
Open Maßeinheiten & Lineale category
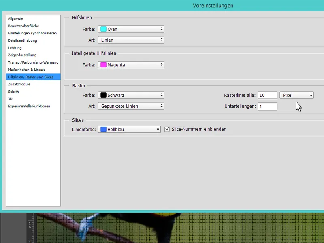(26, 70)
